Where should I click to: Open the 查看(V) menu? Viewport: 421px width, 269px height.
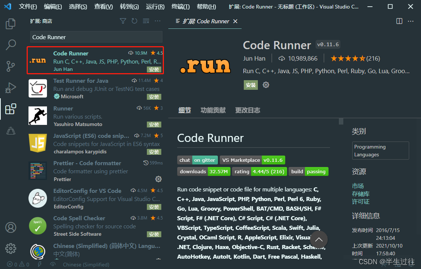103,6
